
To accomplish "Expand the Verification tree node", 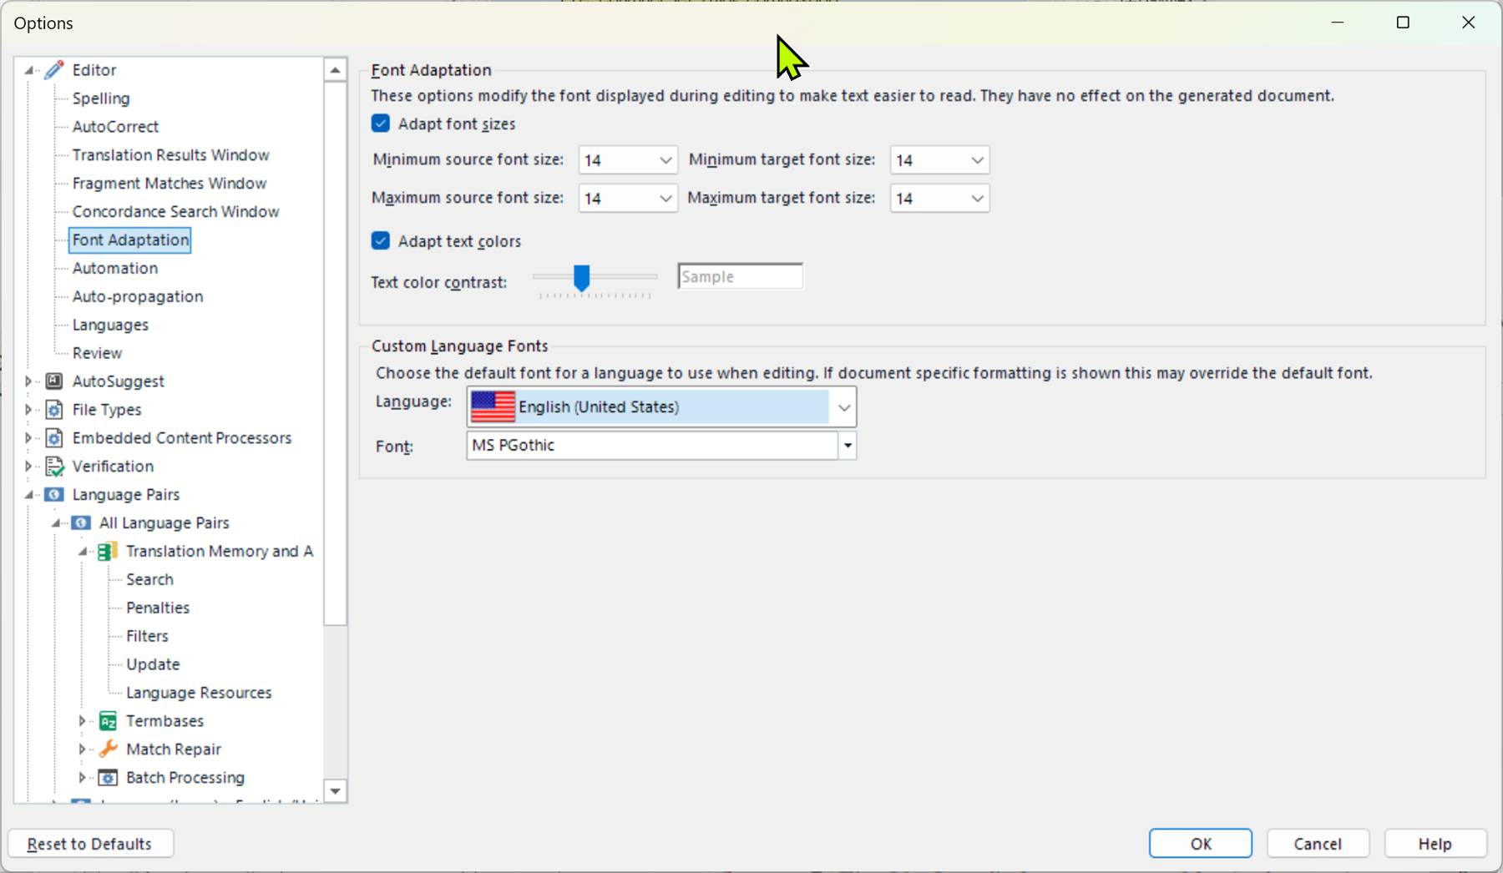I will [x=29, y=467].
